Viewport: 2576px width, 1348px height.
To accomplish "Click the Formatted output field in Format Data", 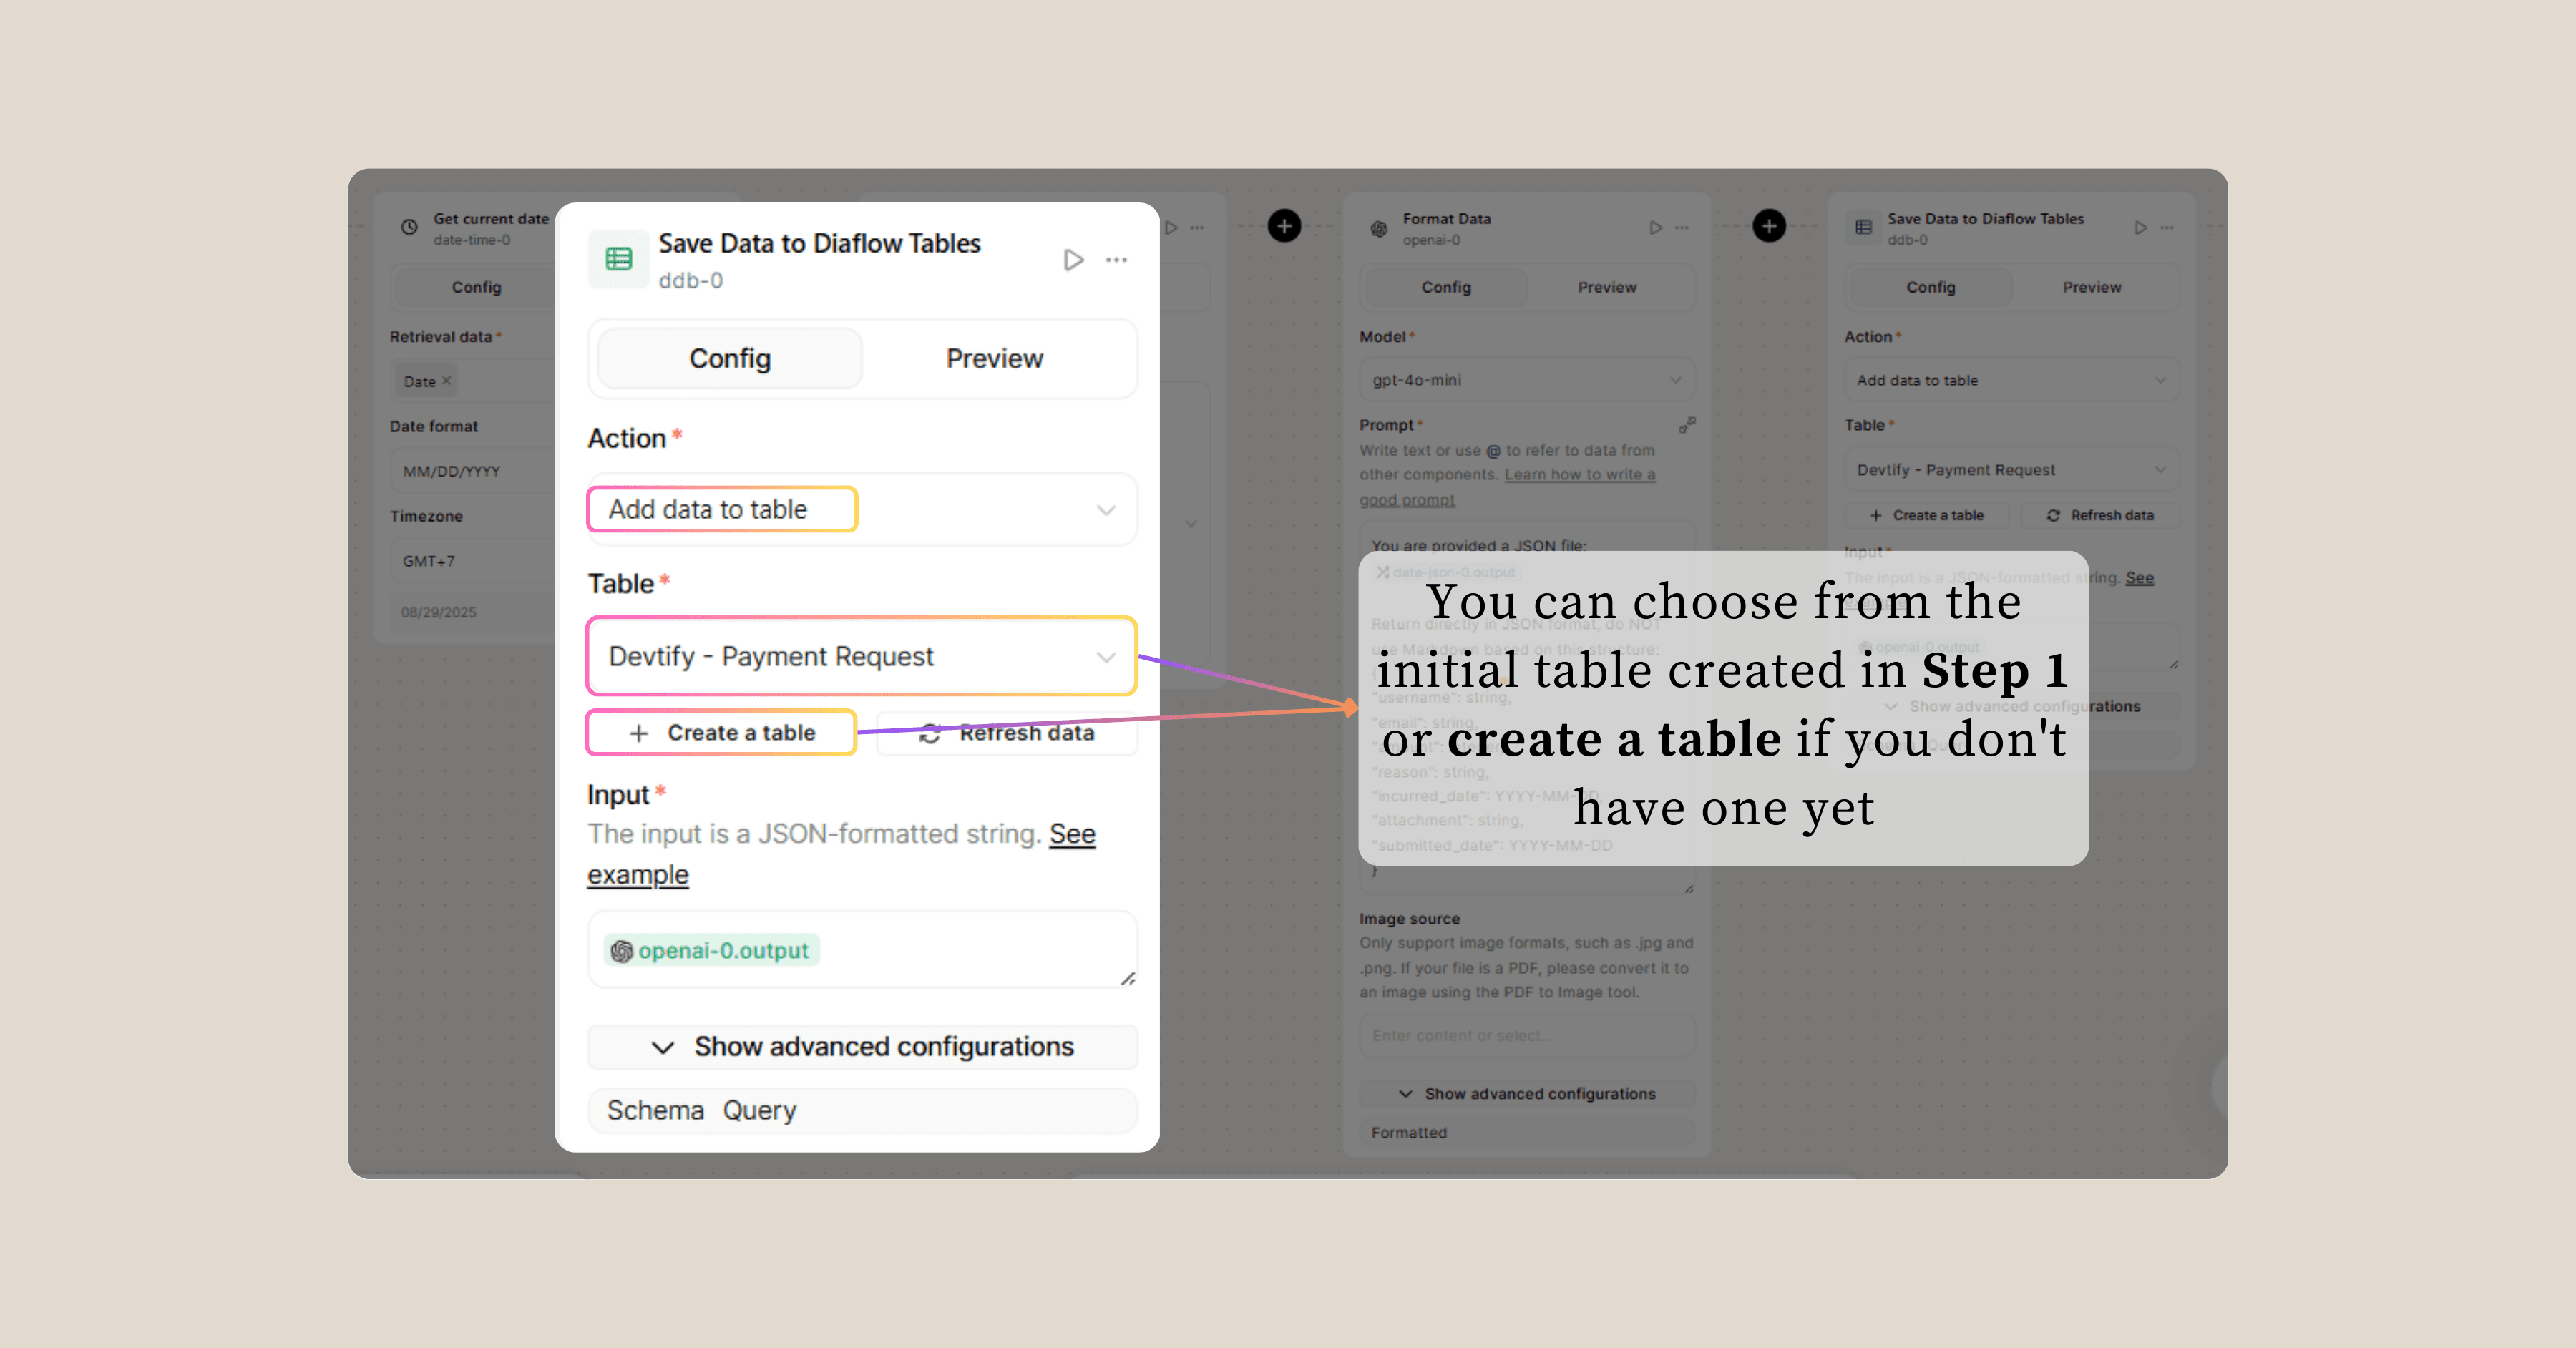I will (x=1526, y=1132).
